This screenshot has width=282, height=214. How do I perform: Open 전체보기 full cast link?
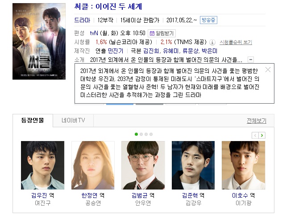[257, 121]
